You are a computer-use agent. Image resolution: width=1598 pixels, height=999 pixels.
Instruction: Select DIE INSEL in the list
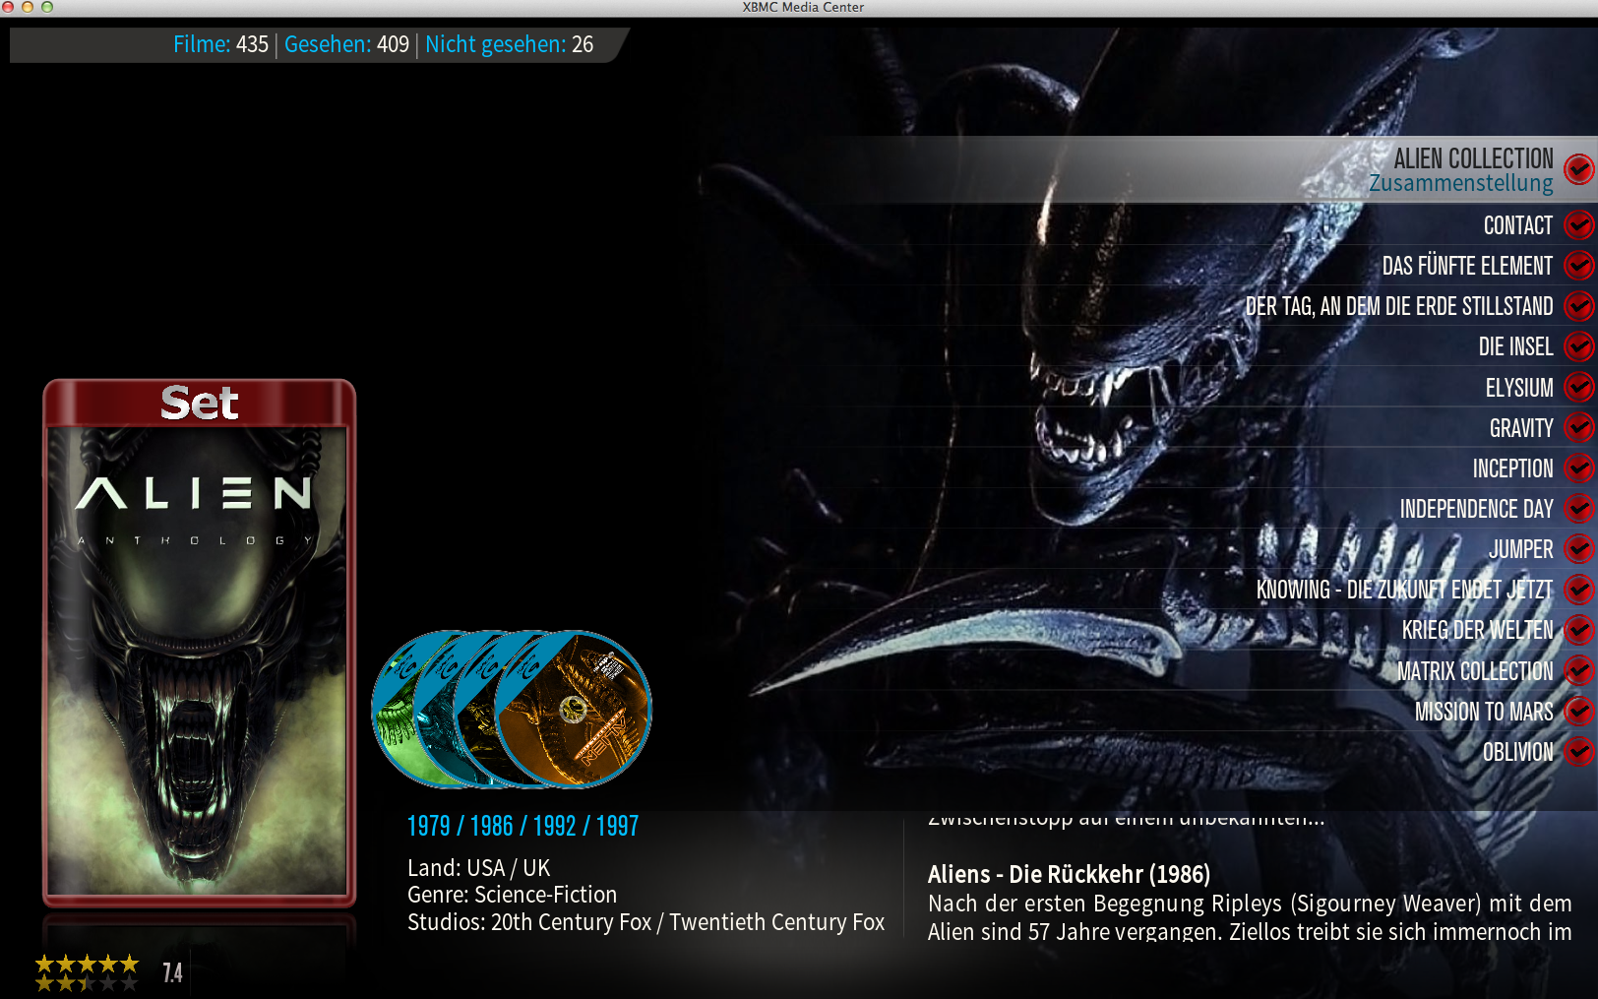[x=1515, y=346]
